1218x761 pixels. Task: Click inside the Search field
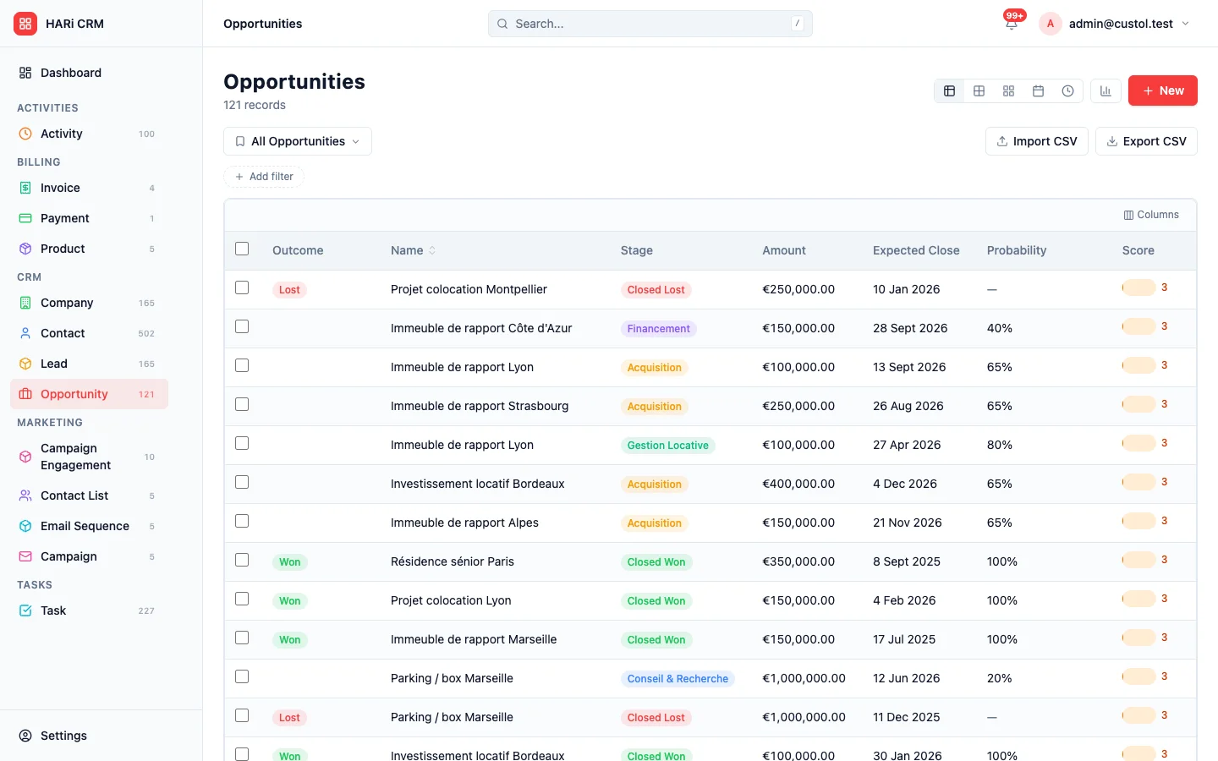coord(650,24)
